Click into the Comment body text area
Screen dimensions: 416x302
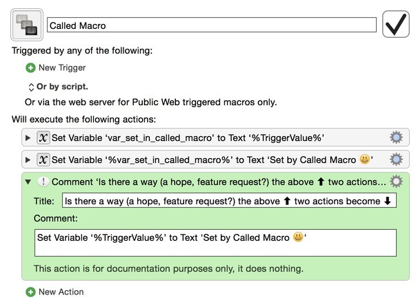pos(215,243)
